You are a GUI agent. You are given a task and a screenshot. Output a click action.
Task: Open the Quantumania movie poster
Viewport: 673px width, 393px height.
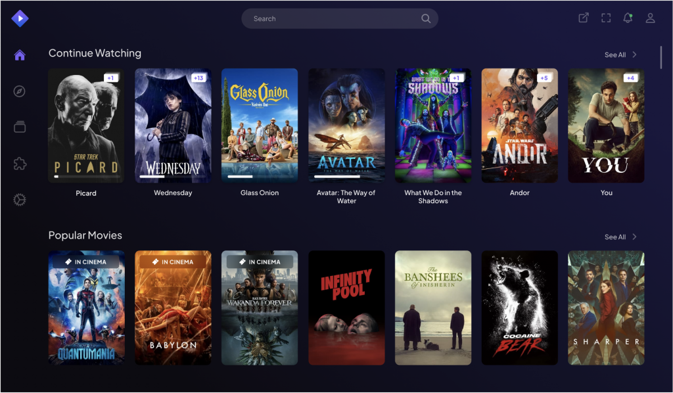click(86, 308)
